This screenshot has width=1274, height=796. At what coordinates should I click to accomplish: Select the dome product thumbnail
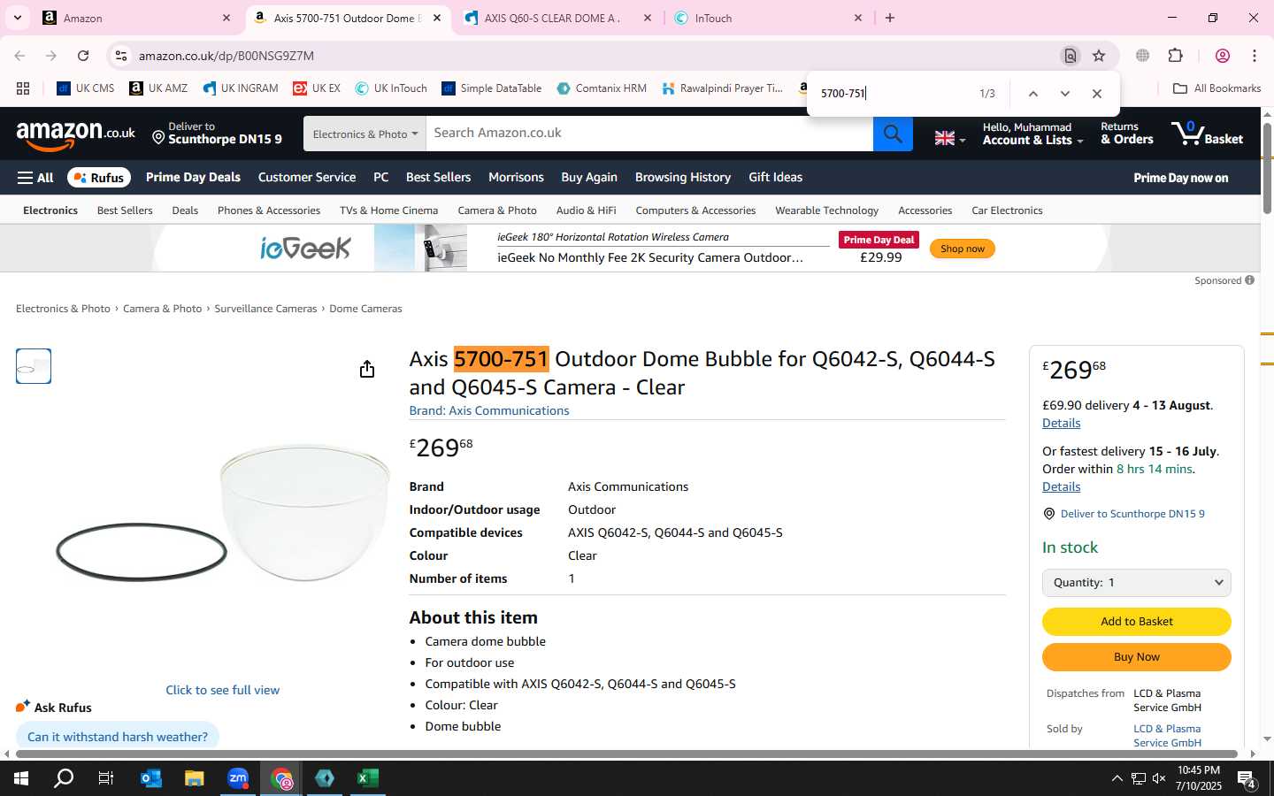point(34,366)
